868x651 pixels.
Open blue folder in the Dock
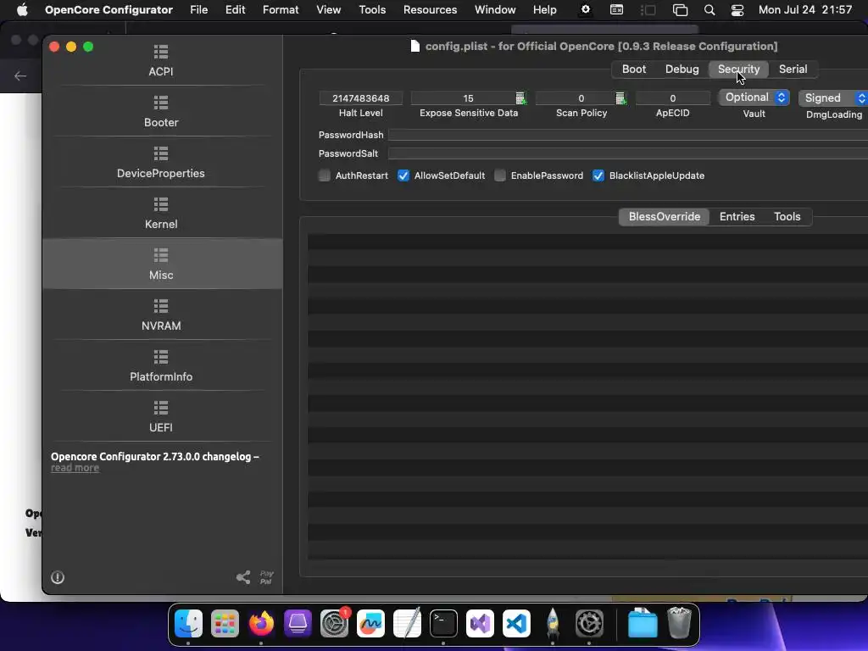643,624
